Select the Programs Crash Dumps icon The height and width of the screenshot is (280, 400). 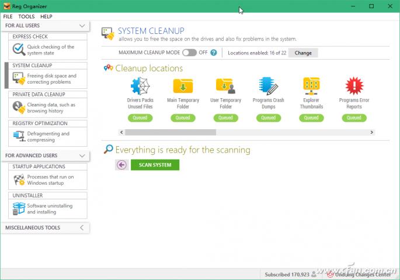click(x=269, y=87)
